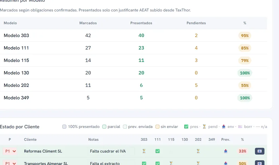The width and height of the screenshot is (279, 165).
Task: Click green presented check under 111 for Reformas Climent
Action: [x=157, y=151]
